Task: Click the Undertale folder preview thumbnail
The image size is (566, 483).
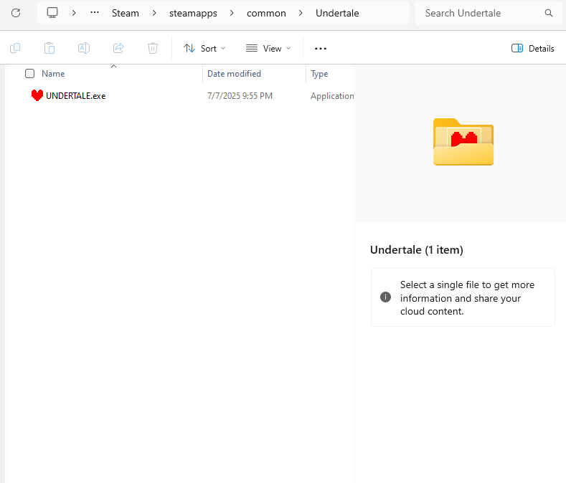Action: (463, 142)
